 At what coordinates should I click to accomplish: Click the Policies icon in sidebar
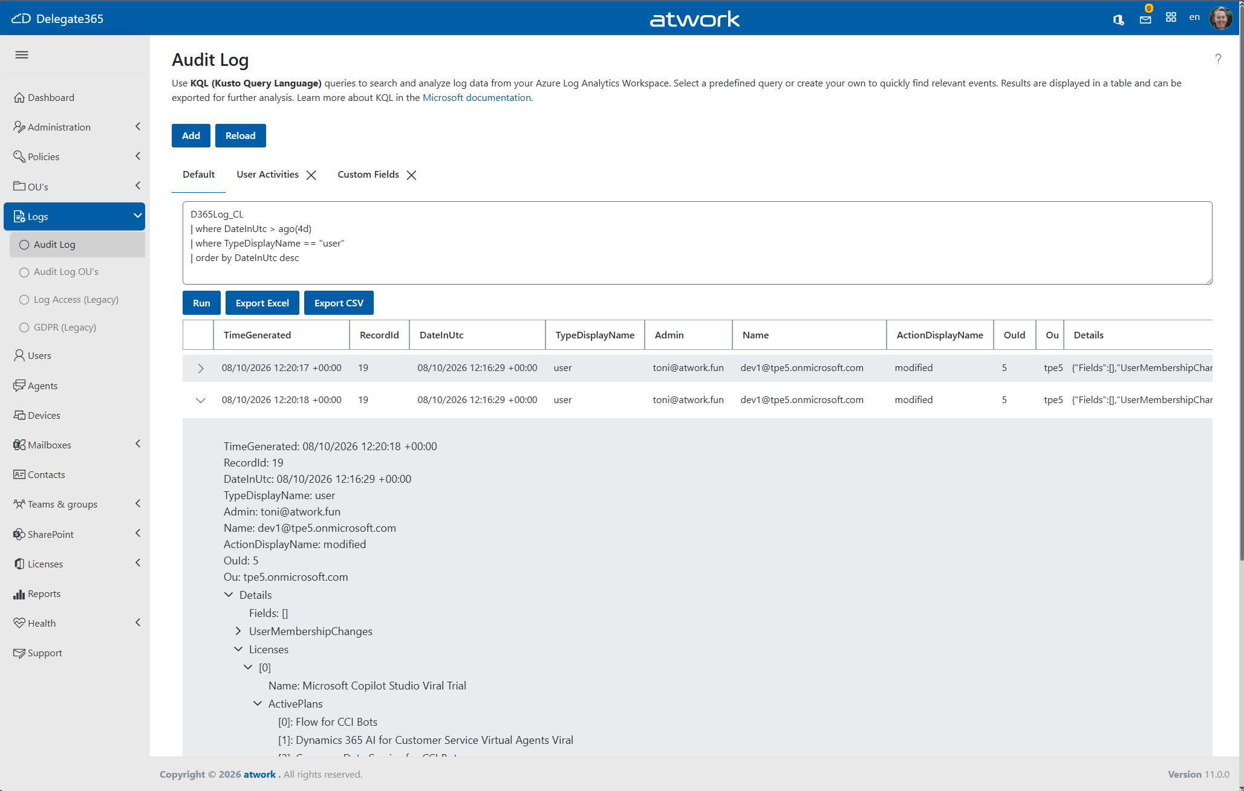(19, 157)
